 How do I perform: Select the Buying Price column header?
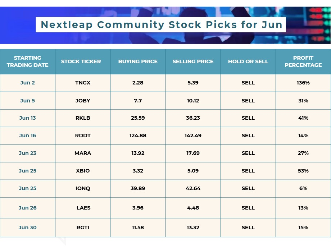coord(138,61)
